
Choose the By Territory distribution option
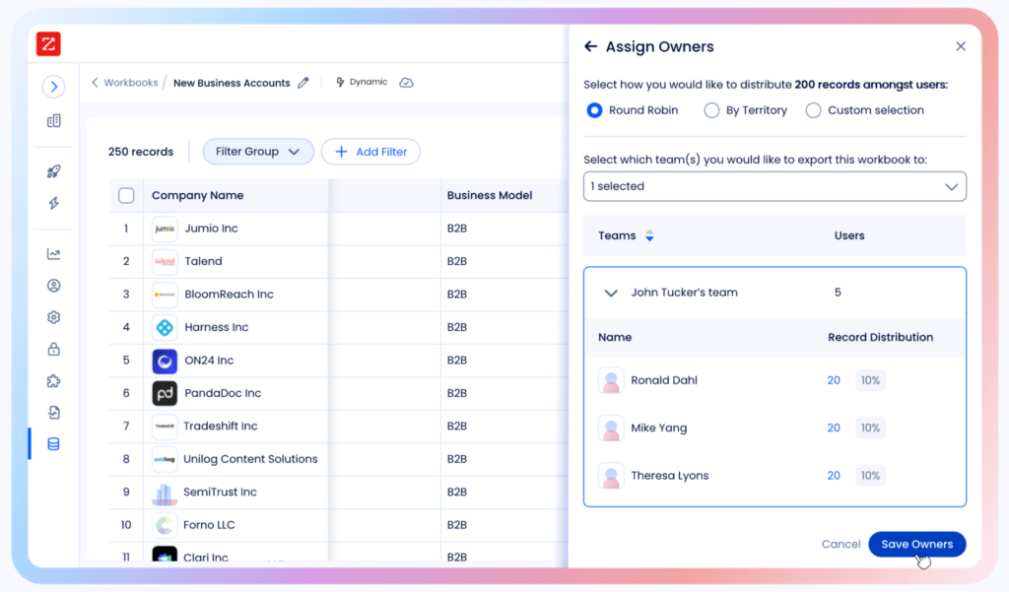click(x=712, y=110)
